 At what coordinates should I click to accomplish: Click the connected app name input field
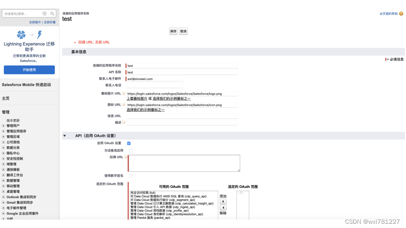pos(182,66)
